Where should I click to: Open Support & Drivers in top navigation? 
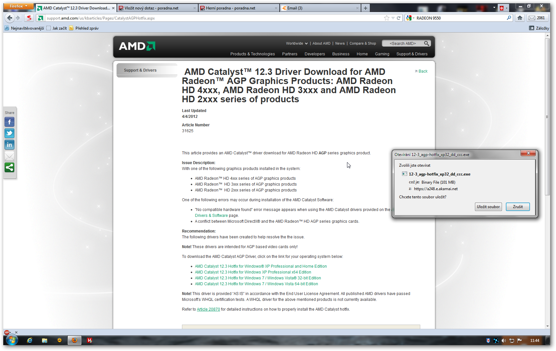pyautogui.click(x=412, y=54)
